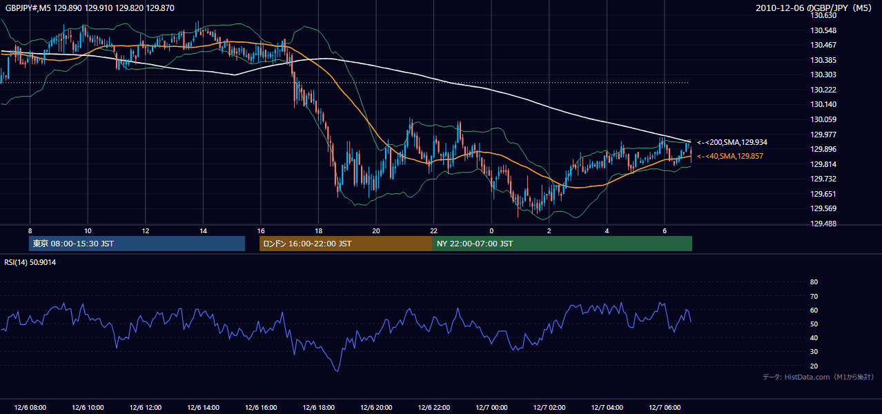This screenshot has height=414, width=882.
Task: Click RSI axis level 30
Action: 814,352
